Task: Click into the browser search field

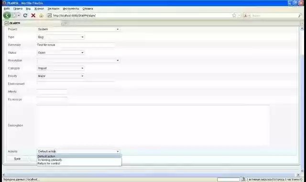Action: click(x=274, y=15)
